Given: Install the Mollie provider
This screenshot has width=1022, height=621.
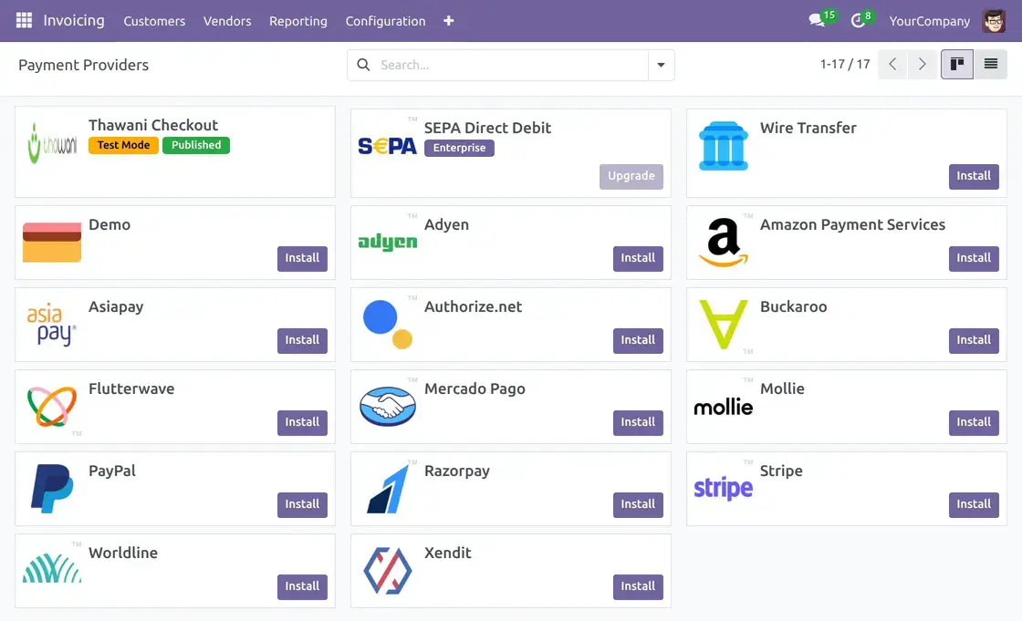Looking at the screenshot, I should (x=973, y=422).
